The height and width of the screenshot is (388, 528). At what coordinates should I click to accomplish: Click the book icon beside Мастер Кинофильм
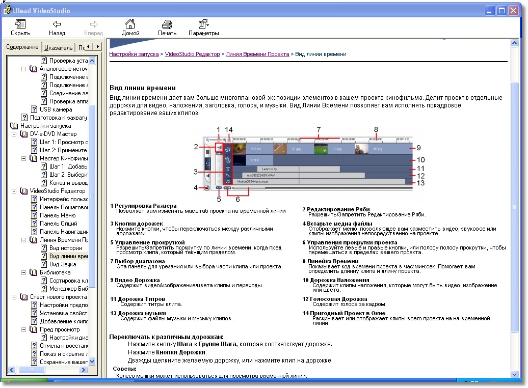pos(34,158)
